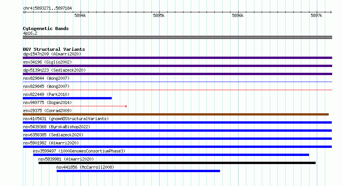Screen dimensions: 343x186
Task: Select the brown bar of esv29375
Action: pos(176,114)
